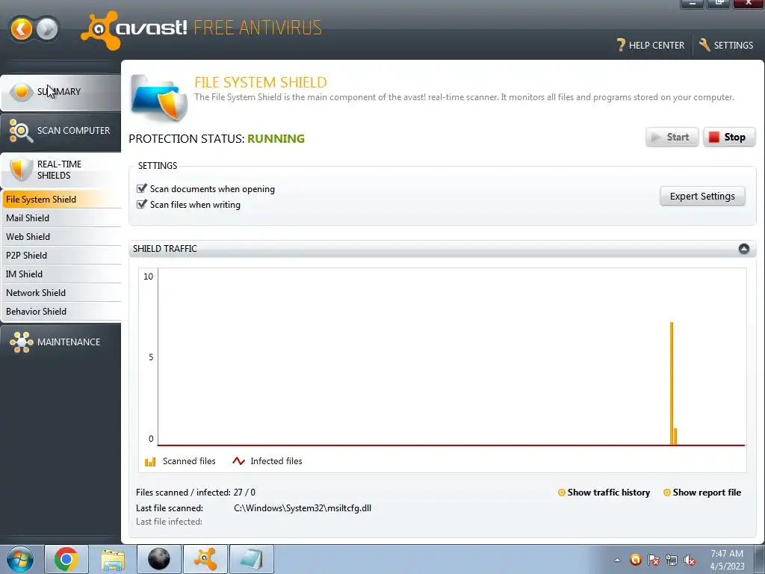Click the Infected files legend icon
This screenshot has height=574, width=765.
click(238, 461)
